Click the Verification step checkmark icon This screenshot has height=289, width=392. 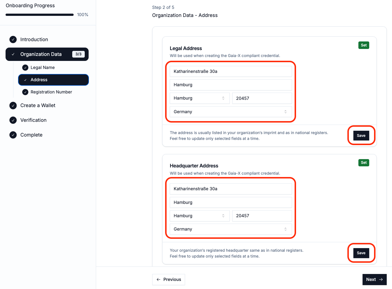[13, 120]
